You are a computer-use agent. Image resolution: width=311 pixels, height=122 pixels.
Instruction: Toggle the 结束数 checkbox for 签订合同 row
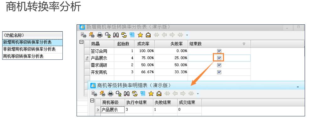click(x=219, y=51)
